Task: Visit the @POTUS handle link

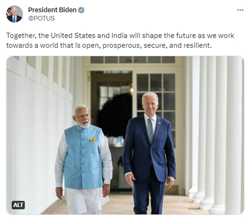Action: [41, 18]
